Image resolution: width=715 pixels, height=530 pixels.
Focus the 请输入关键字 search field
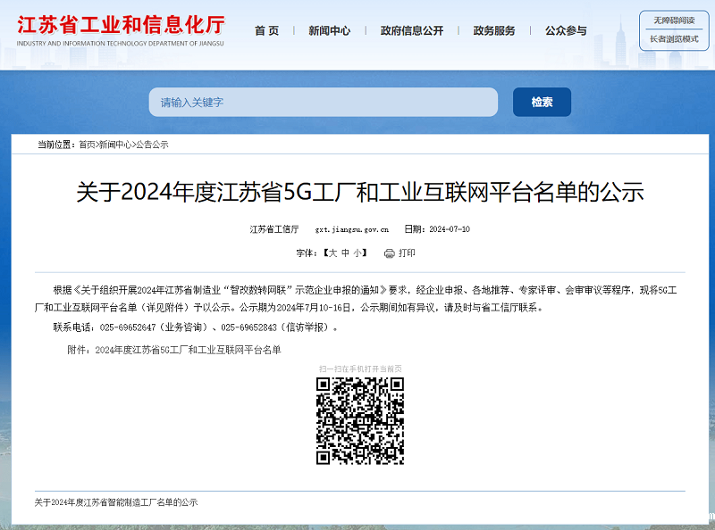323,102
